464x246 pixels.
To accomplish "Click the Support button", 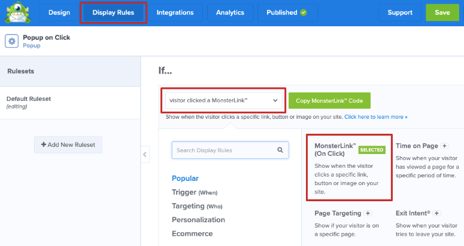I will (400, 13).
